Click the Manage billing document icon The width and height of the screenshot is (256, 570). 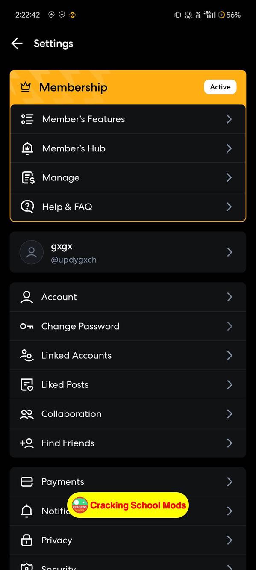(x=27, y=177)
